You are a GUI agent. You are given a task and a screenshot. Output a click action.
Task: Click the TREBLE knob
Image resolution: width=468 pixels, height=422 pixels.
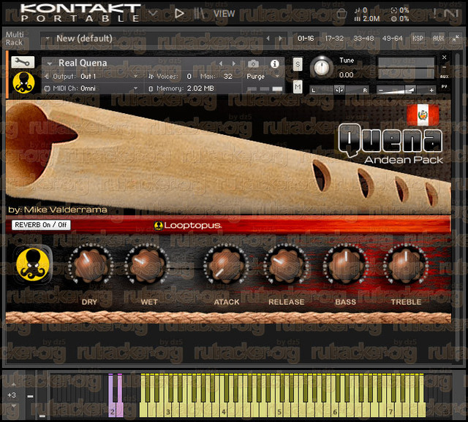(x=405, y=264)
